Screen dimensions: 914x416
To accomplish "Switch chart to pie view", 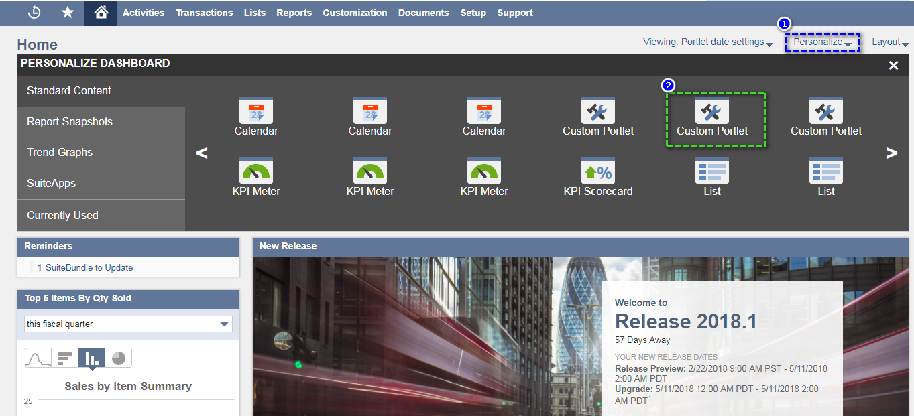I will tap(117, 357).
